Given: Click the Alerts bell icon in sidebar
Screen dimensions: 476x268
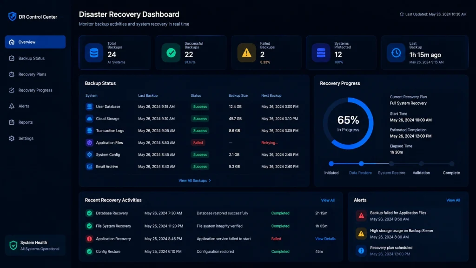Looking at the screenshot, I should tap(12, 106).
